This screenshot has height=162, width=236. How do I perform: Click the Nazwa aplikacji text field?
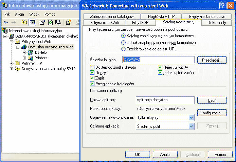click(x=165, y=100)
